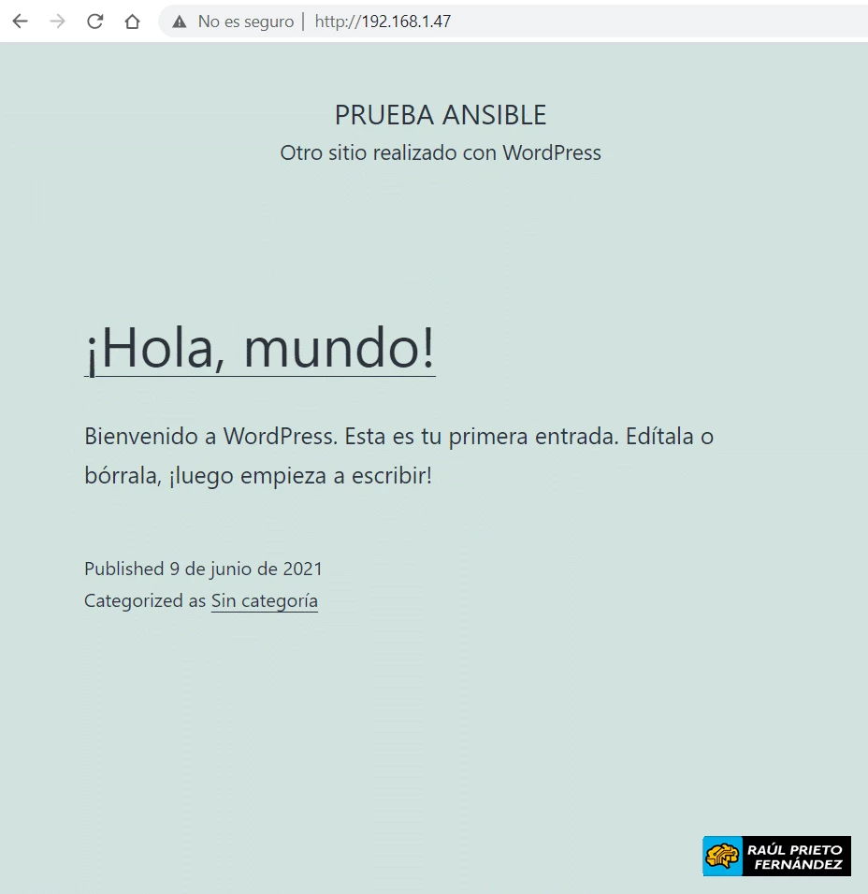The image size is (868, 894).
Task: Click the grayed-out forward navigation arrow
Action: [57, 21]
